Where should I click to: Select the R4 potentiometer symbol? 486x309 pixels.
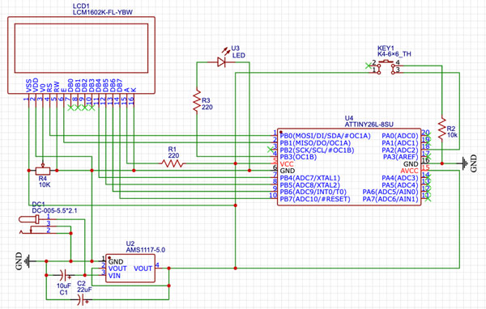click(43, 170)
